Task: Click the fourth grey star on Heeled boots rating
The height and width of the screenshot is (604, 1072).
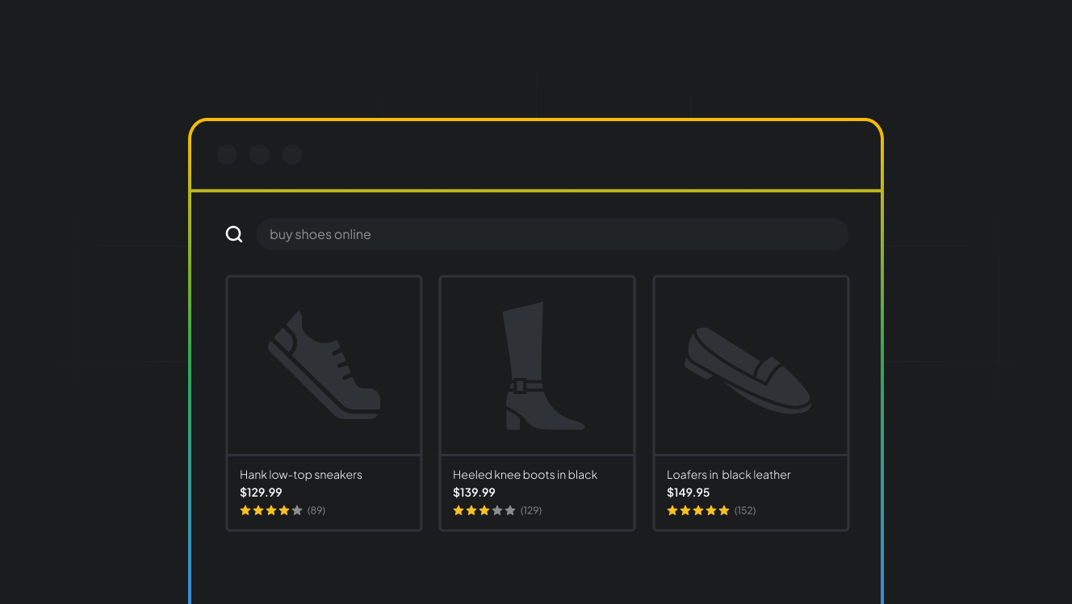Action: pos(497,510)
